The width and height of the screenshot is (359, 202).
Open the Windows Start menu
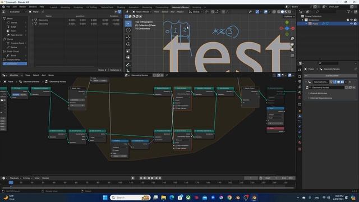pyautogui.click(x=105, y=198)
